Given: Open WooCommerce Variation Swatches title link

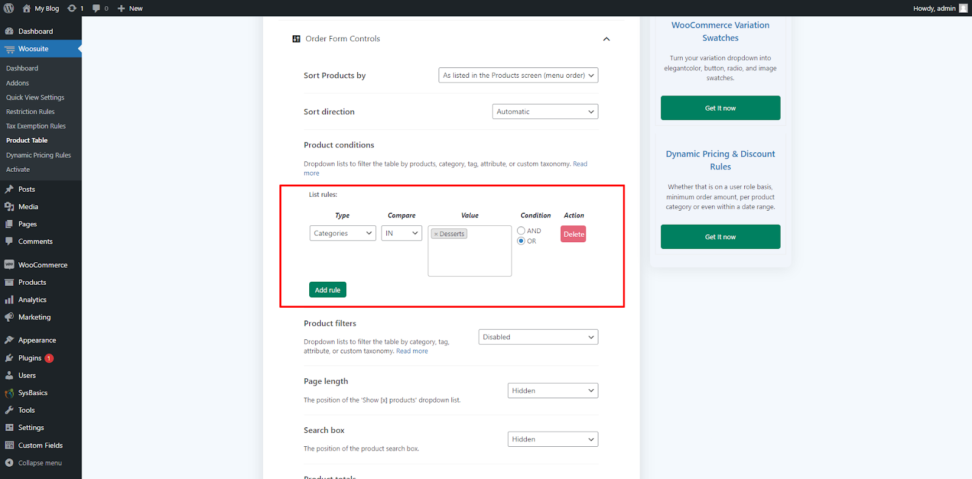Looking at the screenshot, I should pyautogui.click(x=720, y=32).
